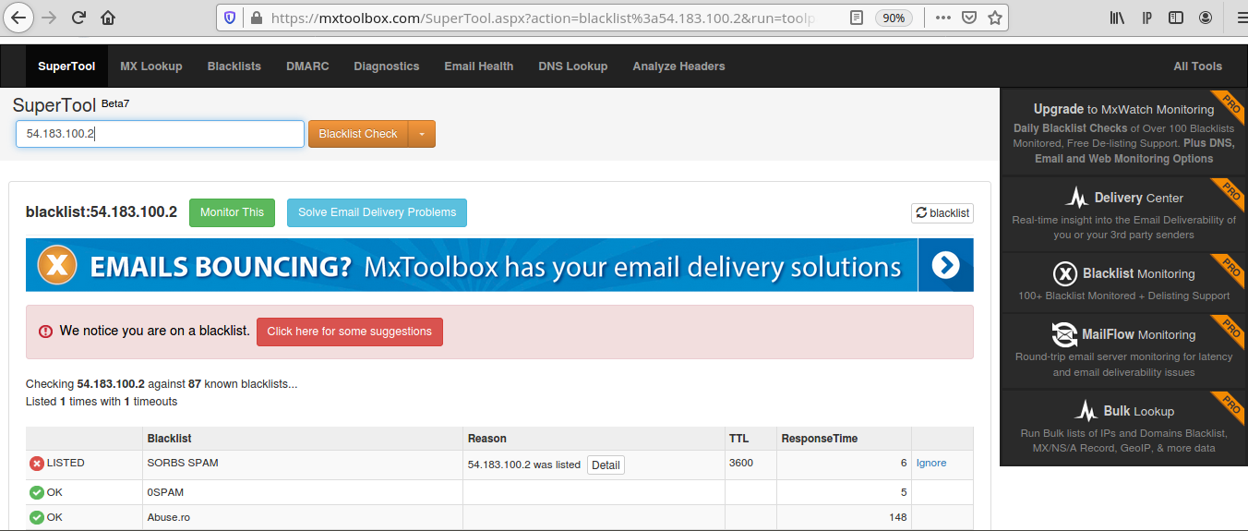Viewport: 1248px width, 531px height.
Task: Reload the current page
Action: (x=78, y=18)
